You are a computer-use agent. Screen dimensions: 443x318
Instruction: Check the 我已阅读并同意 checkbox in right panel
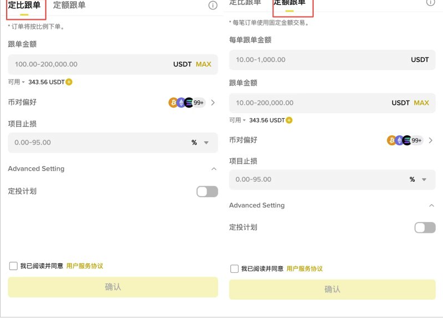(x=234, y=269)
